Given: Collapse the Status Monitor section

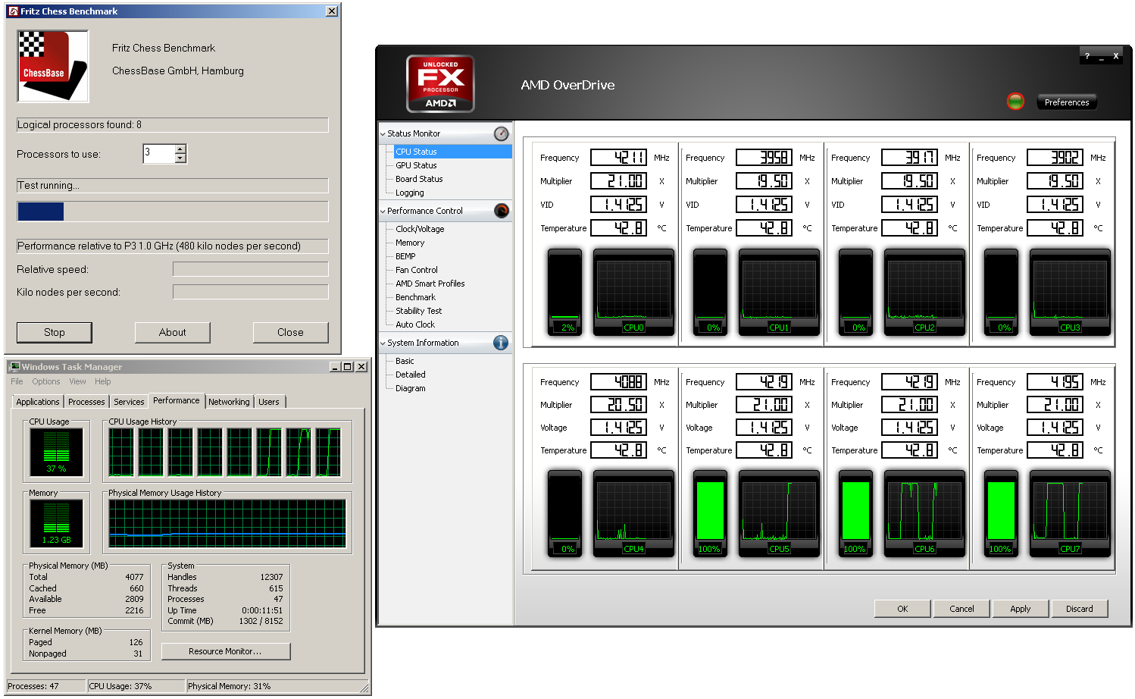Looking at the screenshot, I should click(383, 134).
